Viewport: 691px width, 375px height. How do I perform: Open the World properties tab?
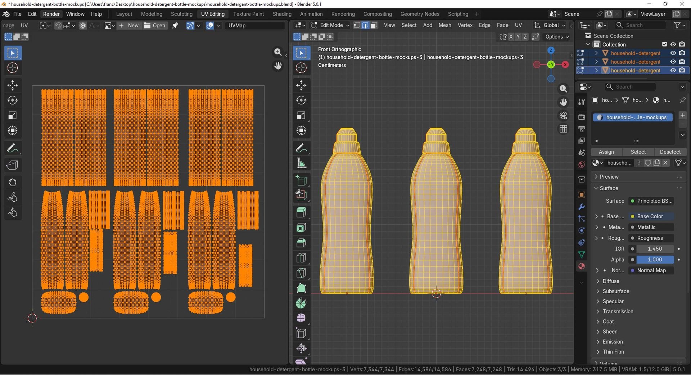click(x=581, y=165)
